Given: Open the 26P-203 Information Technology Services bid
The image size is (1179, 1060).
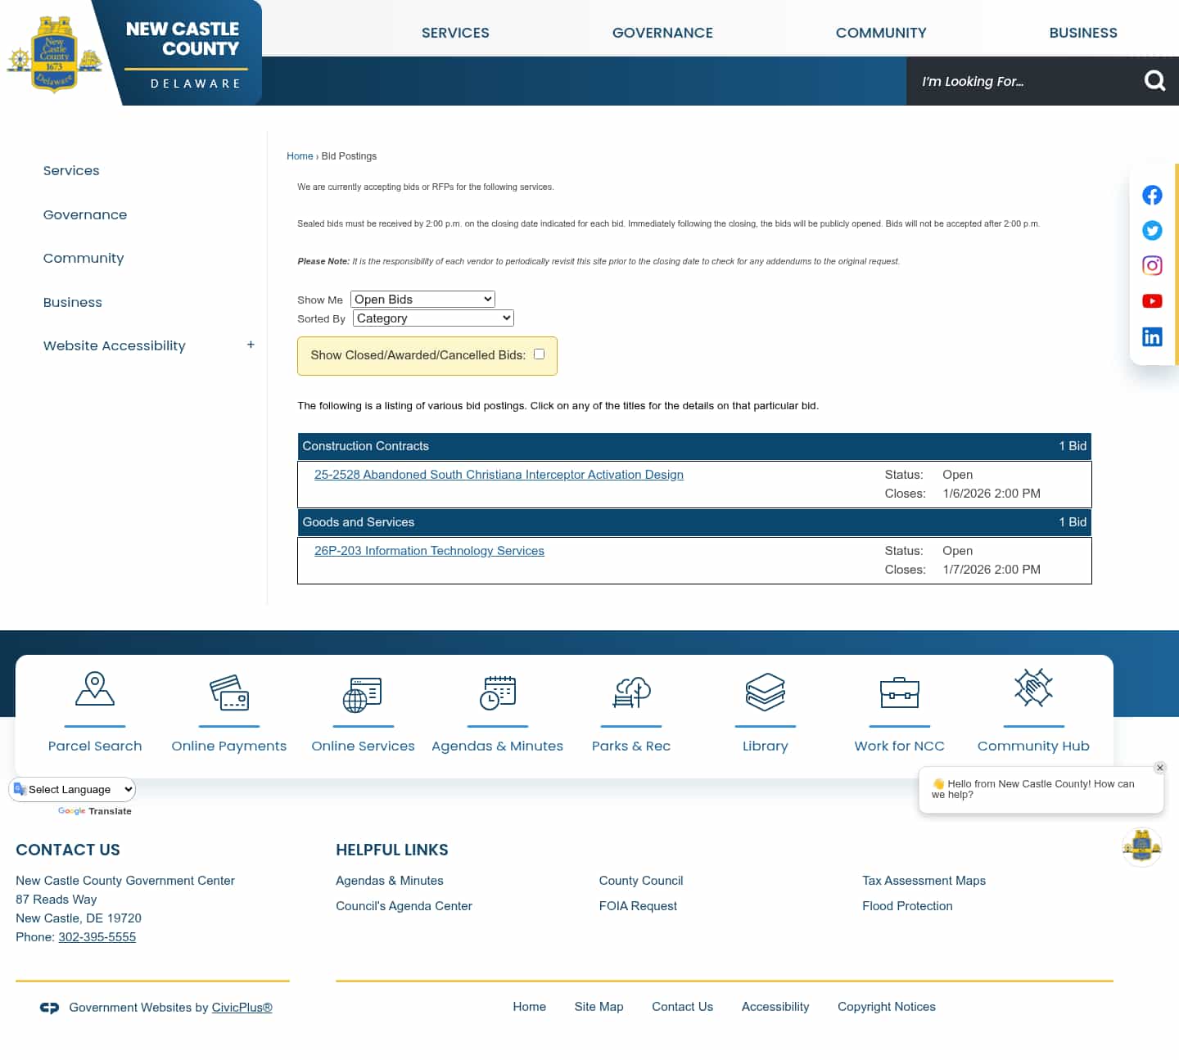Looking at the screenshot, I should (429, 550).
